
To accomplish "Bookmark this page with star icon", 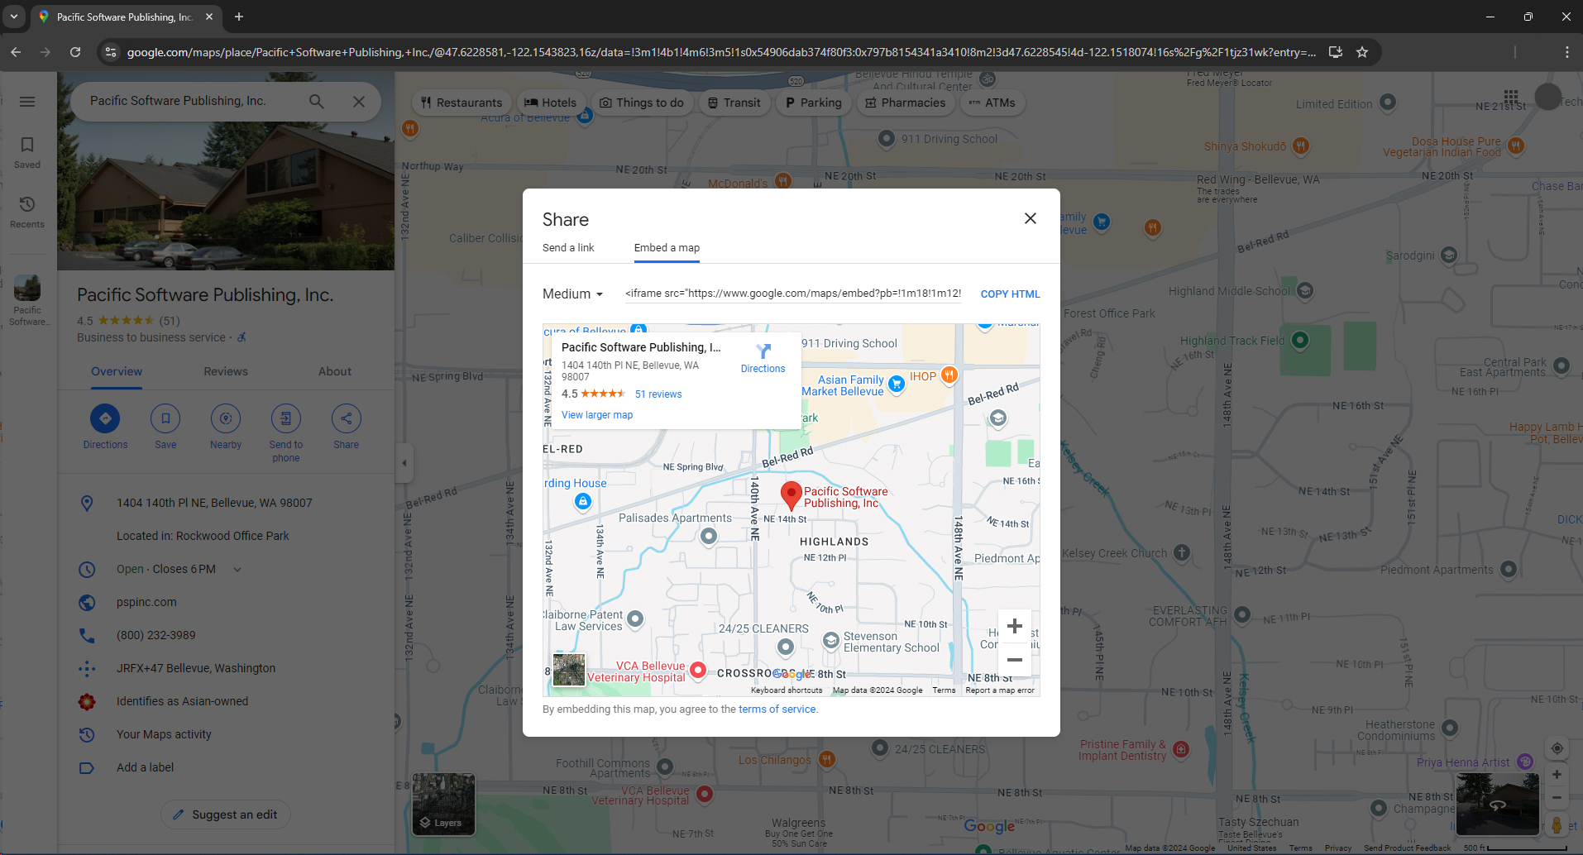I will pyautogui.click(x=1362, y=52).
